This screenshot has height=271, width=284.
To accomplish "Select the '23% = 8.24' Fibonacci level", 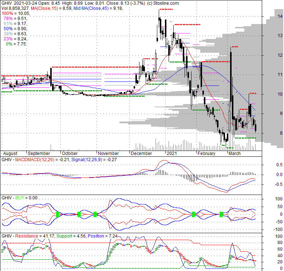I will (15, 39).
